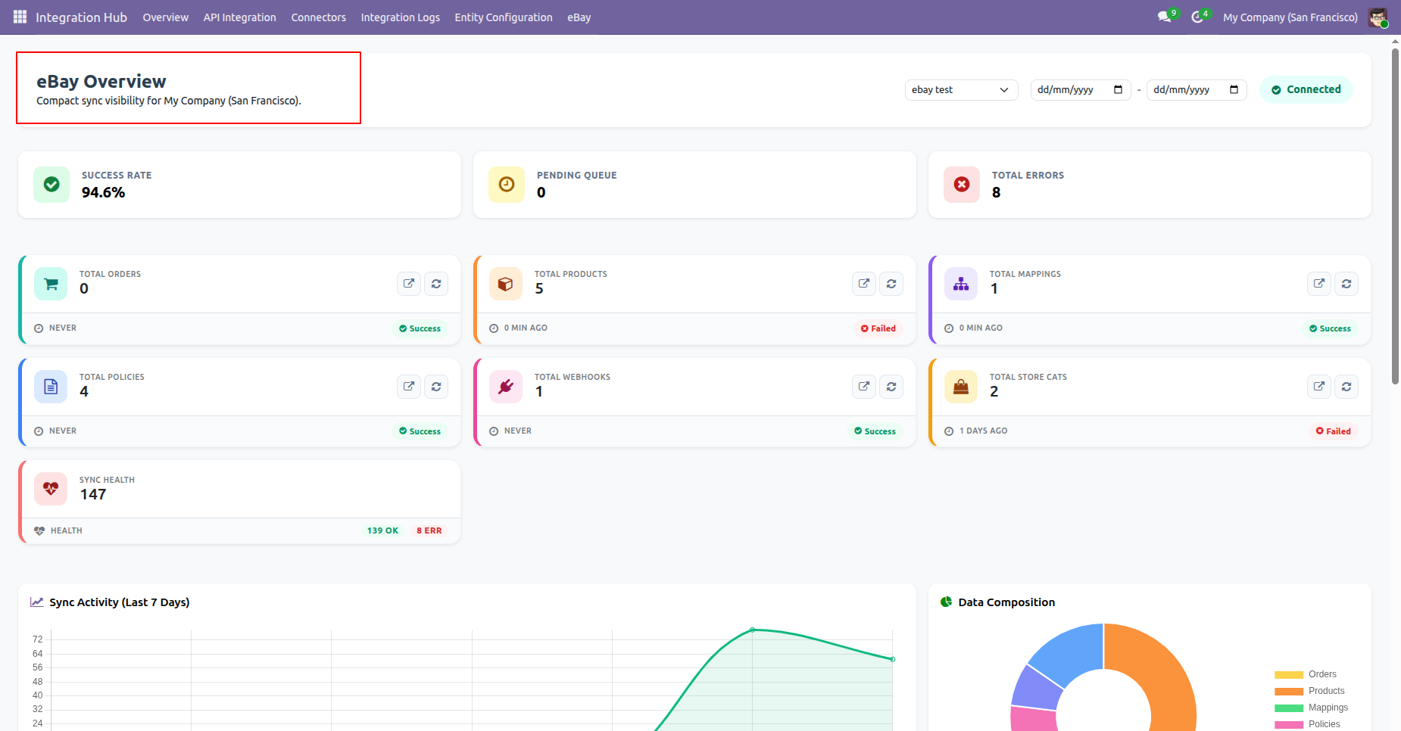This screenshot has height=731, width=1401.
Task: Refresh the Total Webhooks sync
Action: (891, 387)
